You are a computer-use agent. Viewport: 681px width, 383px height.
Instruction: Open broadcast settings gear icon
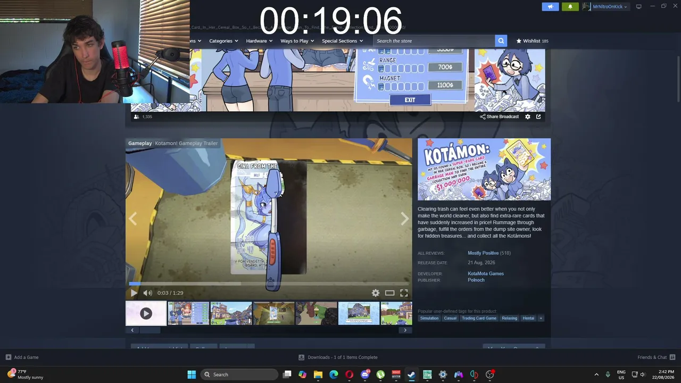[528, 116]
